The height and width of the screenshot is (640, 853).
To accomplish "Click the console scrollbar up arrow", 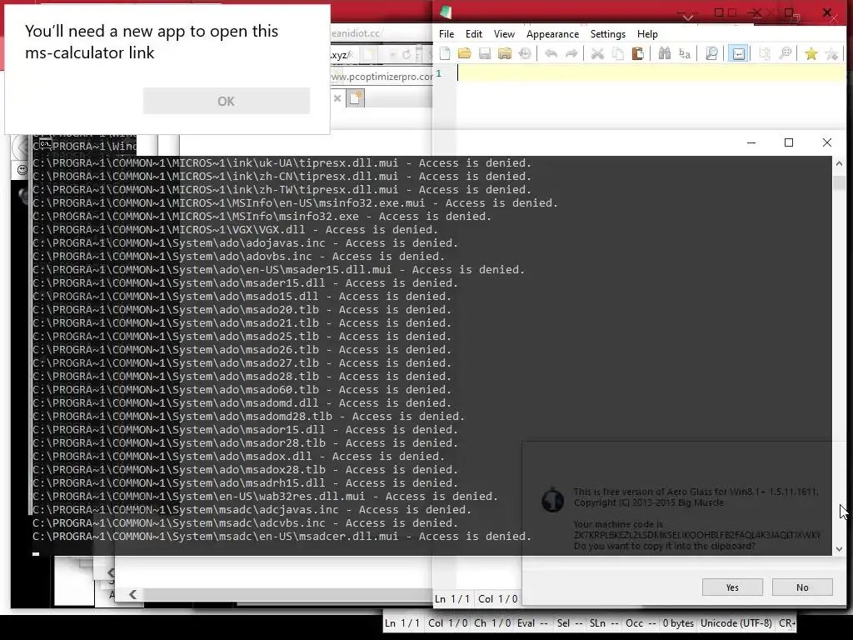I will click(839, 163).
